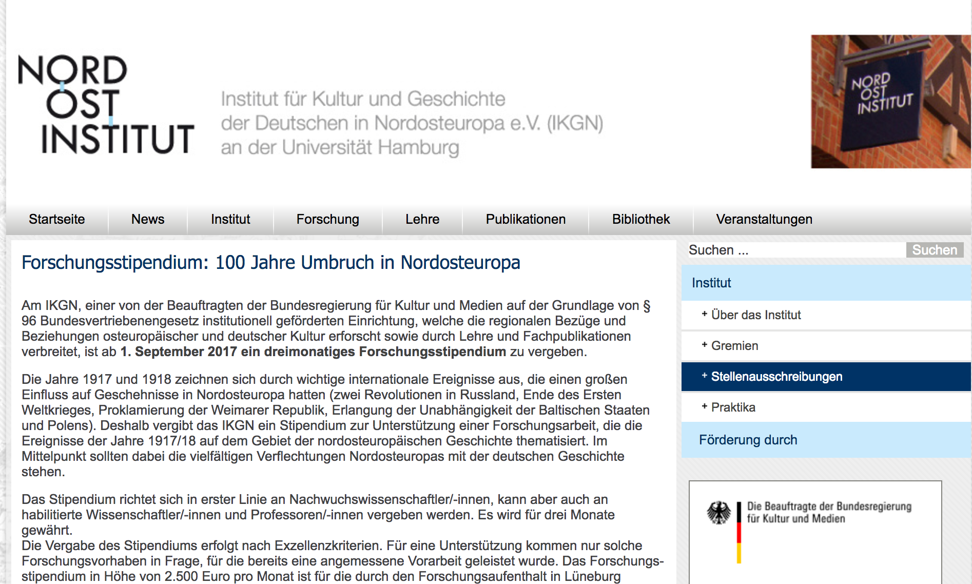Go to the Bibliothek page
Image resolution: width=972 pixels, height=584 pixels.
tap(641, 219)
